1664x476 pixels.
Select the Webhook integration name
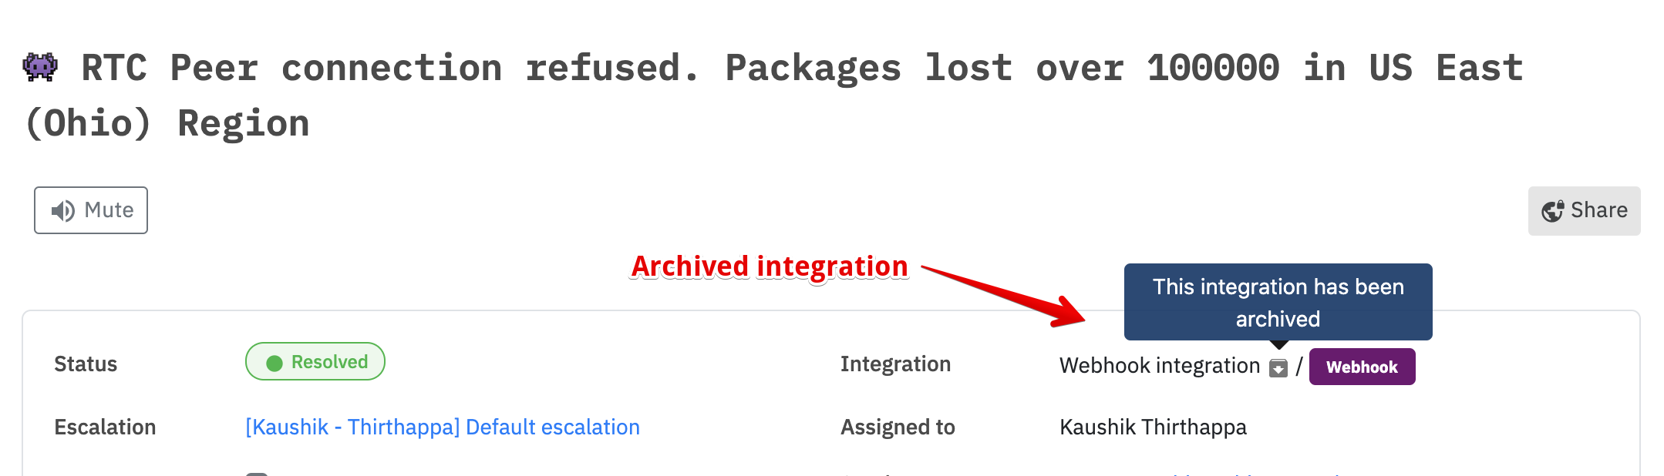point(1160,366)
